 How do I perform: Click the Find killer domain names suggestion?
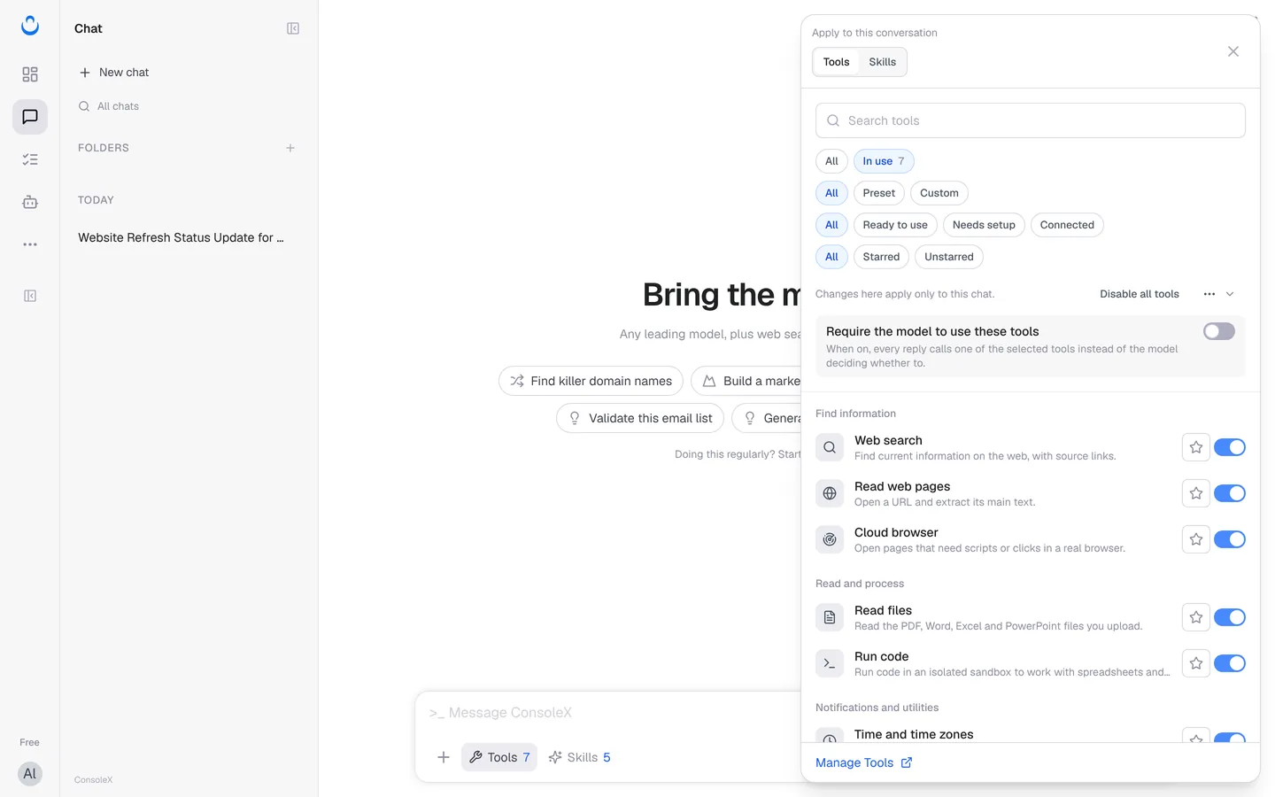point(591,381)
